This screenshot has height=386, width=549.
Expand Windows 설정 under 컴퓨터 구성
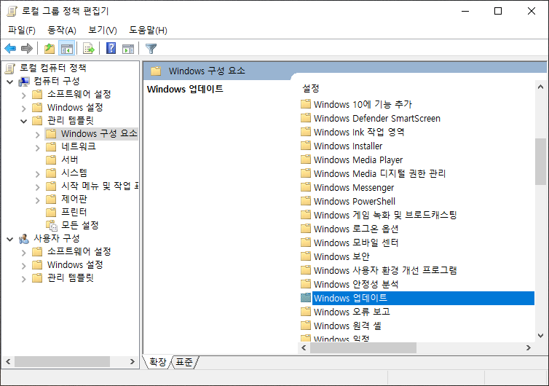23,109
